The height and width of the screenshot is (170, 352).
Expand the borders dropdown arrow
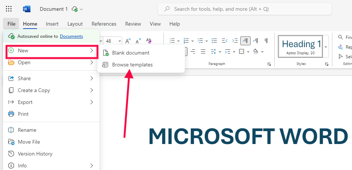tap(248, 52)
